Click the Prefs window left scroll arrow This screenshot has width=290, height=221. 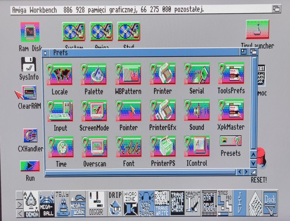240,172
